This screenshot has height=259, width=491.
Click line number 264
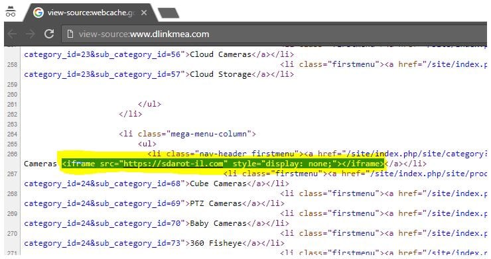click(12, 134)
